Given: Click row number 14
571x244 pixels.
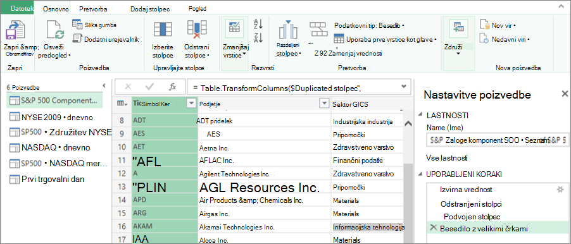Looking at the screenshot, I should tap(122, 200).
